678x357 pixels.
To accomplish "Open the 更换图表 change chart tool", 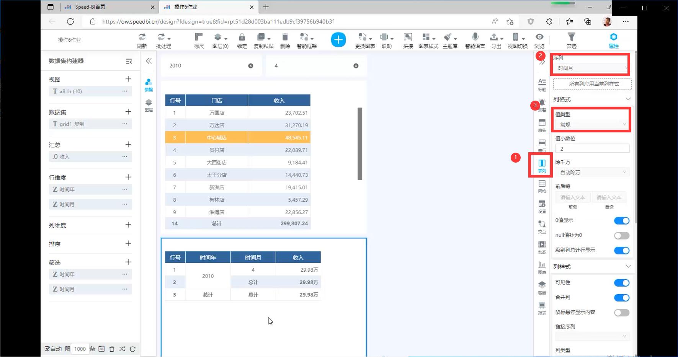I will (x=365, y=40).
